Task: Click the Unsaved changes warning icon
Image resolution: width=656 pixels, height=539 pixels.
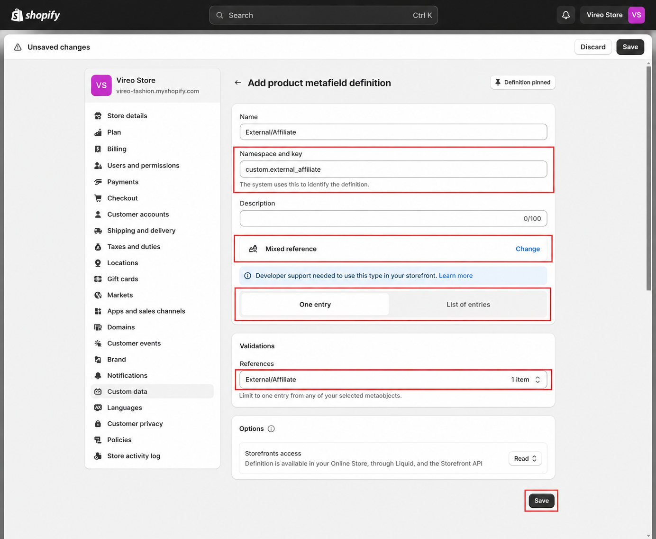Action: [x=18, y=47]
